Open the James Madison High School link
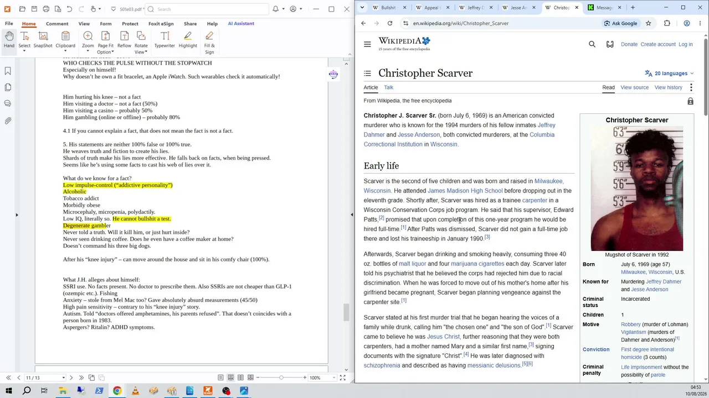This screenshot has width=709, height=398. point(465,191)
